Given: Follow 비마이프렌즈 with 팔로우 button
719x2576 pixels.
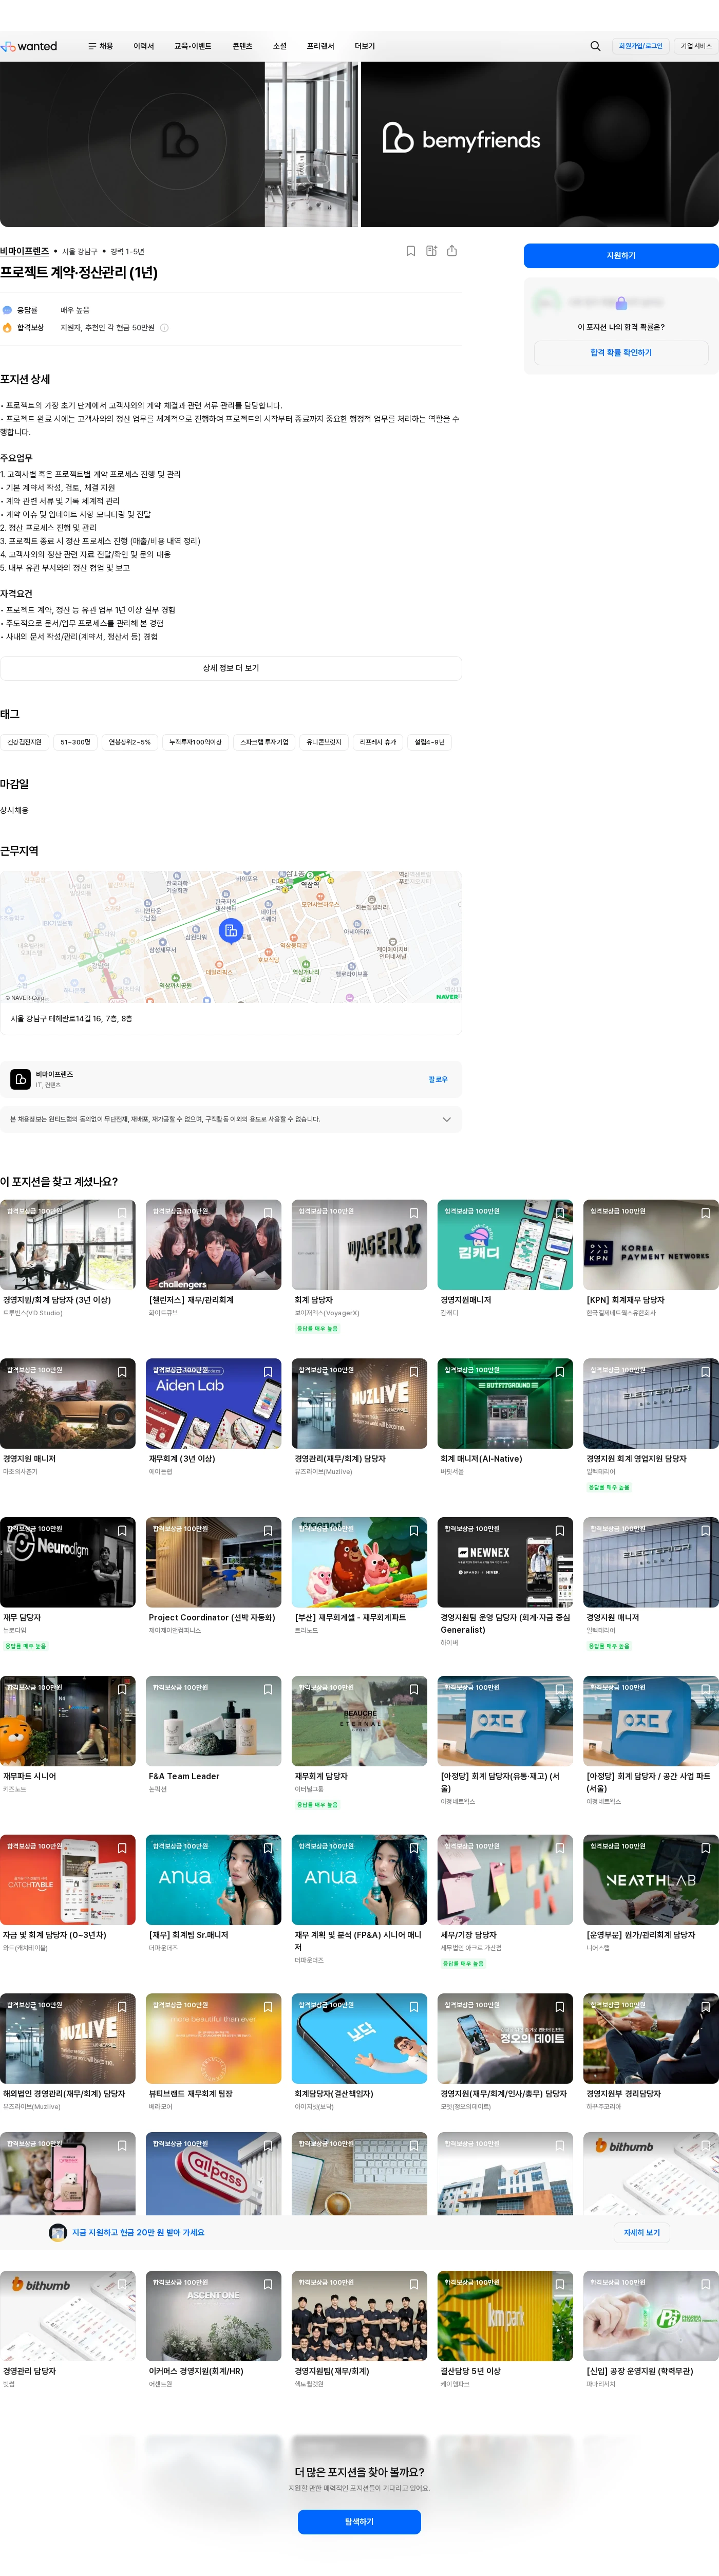Looking at the screenshot, I should pyautogui.click(x=438, y=1079).
